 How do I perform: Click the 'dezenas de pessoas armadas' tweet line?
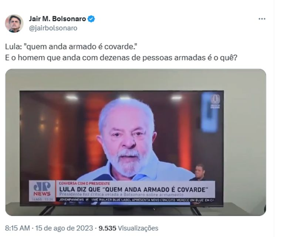coord(121,57)
